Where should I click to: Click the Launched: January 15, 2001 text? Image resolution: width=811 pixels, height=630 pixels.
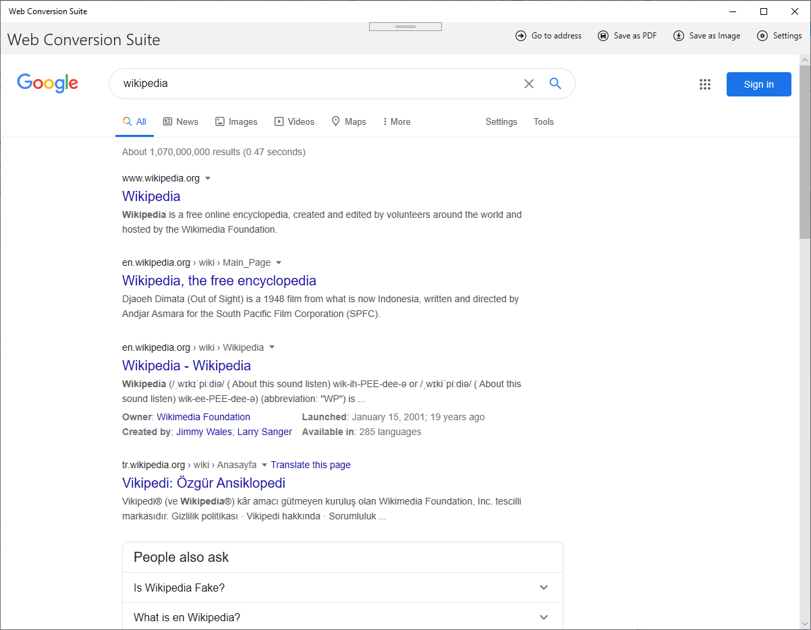tap(393, 417)
